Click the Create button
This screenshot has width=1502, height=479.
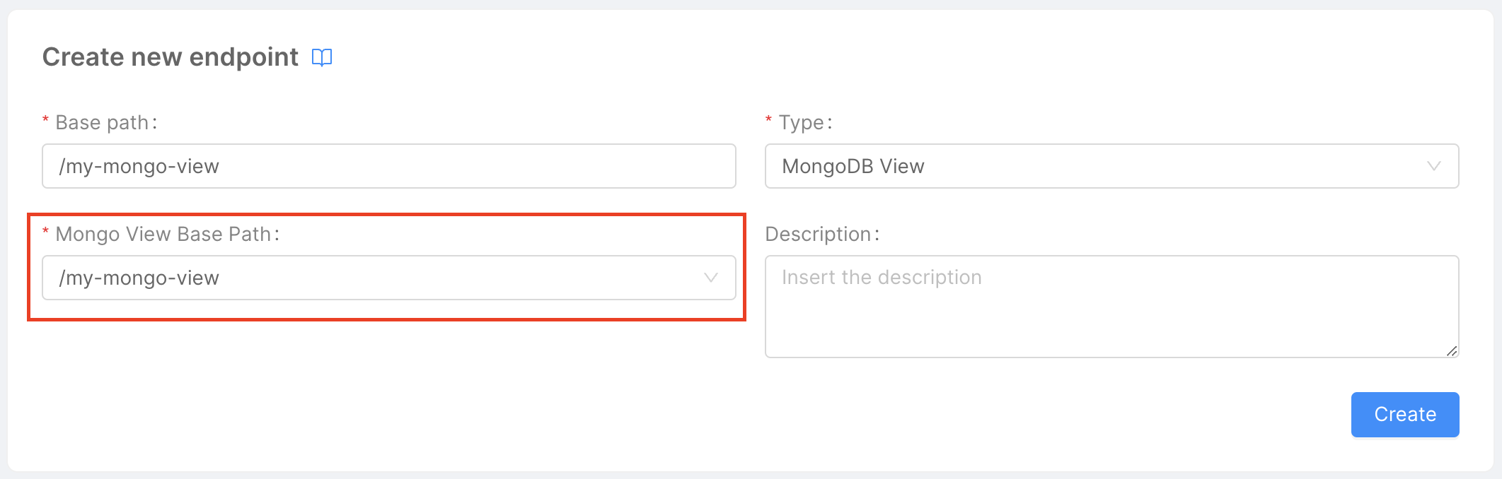(x=1404, y=414)
